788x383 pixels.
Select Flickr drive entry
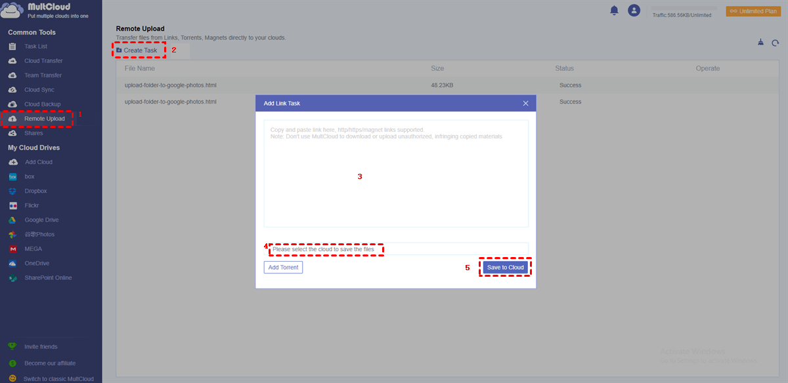[x=32, y=205]
